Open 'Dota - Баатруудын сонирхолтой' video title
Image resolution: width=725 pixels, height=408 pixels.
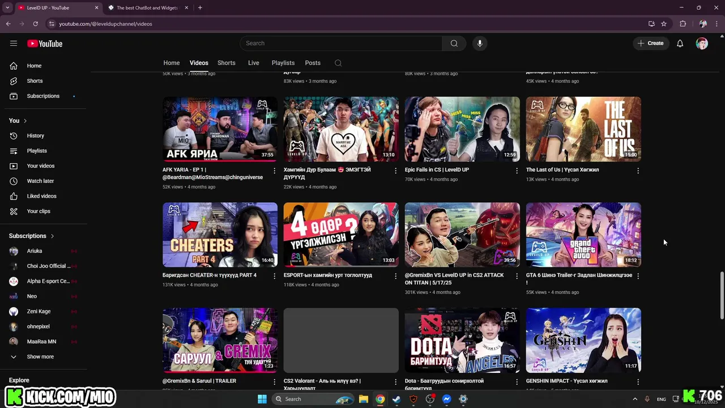[445, 384]
